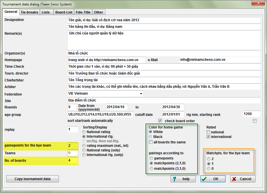Open the Board-List tab
The width and height of the screenshot is (267, 193).
(64, 12)
